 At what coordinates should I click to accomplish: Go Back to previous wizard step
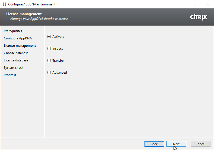pyautogui.click(x=154, y=144)
